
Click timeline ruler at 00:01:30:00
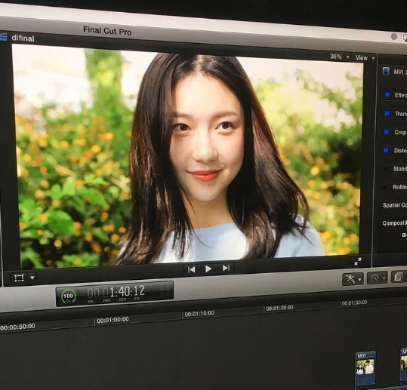click(x=354, y=302)
